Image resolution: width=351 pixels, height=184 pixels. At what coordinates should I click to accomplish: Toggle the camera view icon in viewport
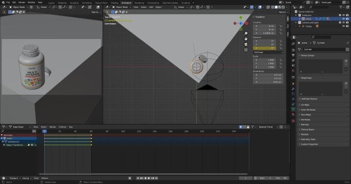[x=246, y=44]
